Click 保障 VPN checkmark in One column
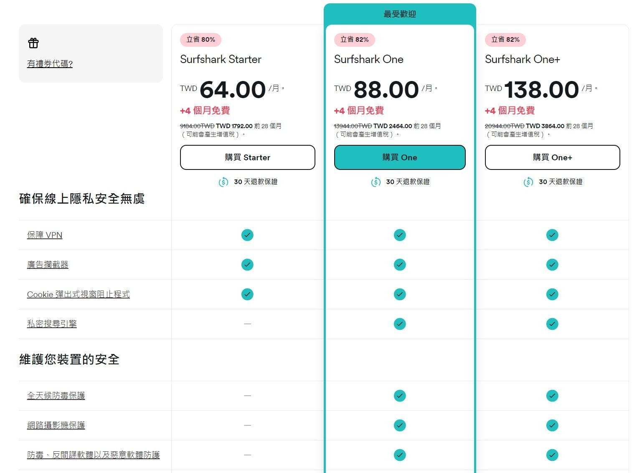This screenshot has height=473, width=632. [x=400, y=235]
